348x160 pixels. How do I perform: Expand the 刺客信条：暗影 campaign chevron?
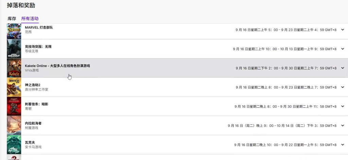click(343, 106)
